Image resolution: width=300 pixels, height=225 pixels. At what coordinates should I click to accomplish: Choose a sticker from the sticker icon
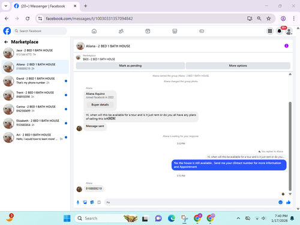(x=92, y=202)
